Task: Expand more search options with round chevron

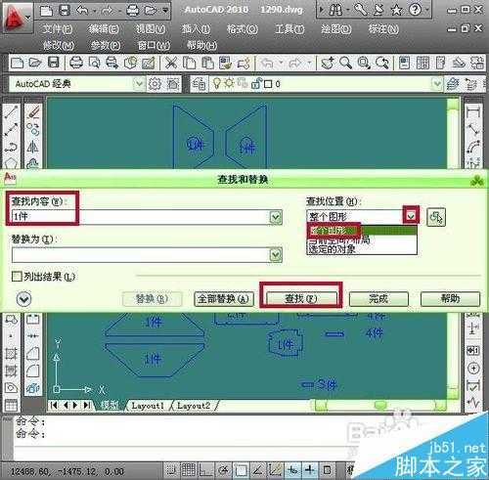Action: tap(24, 299)
